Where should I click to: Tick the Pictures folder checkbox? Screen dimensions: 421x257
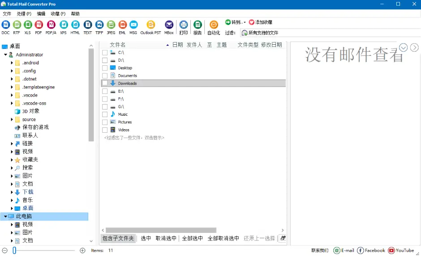click(105, 122)
